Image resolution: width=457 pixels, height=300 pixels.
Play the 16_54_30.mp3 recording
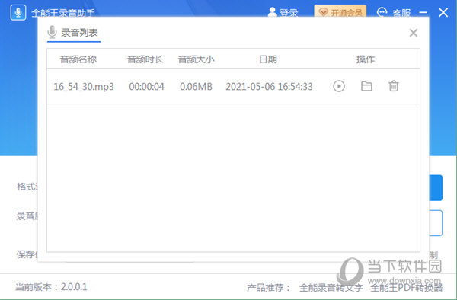339,86
